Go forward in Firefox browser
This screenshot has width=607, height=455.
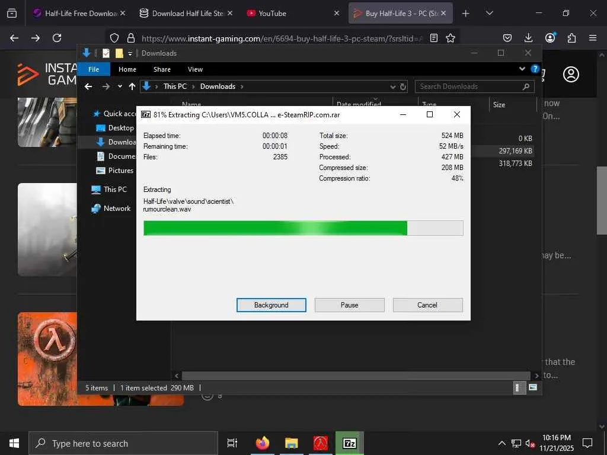pos(35,38)
